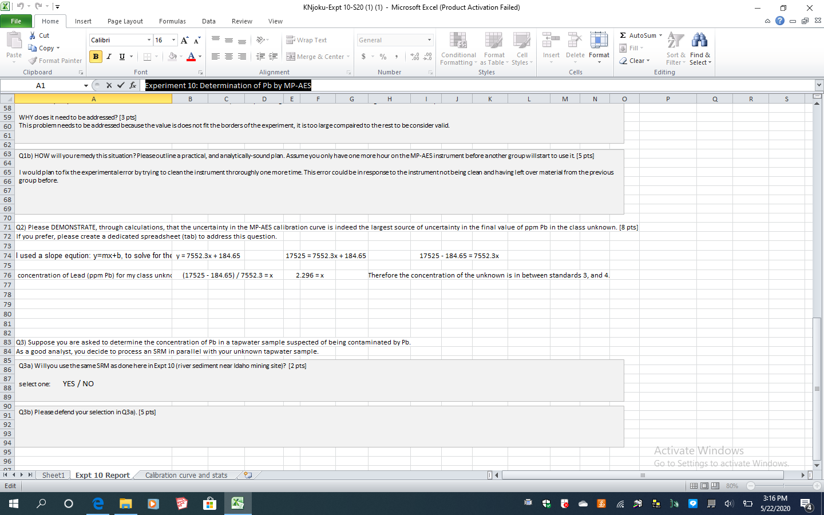
Task: Toggle italic formatting on
Action: coord(109,57)
